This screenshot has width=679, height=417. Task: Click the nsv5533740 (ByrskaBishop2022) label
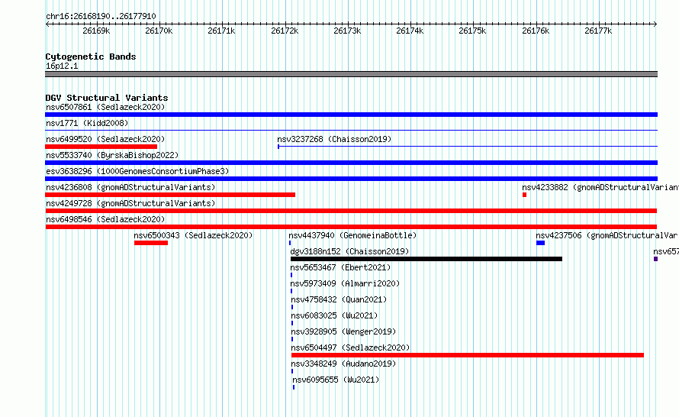(x=112, y=155)
